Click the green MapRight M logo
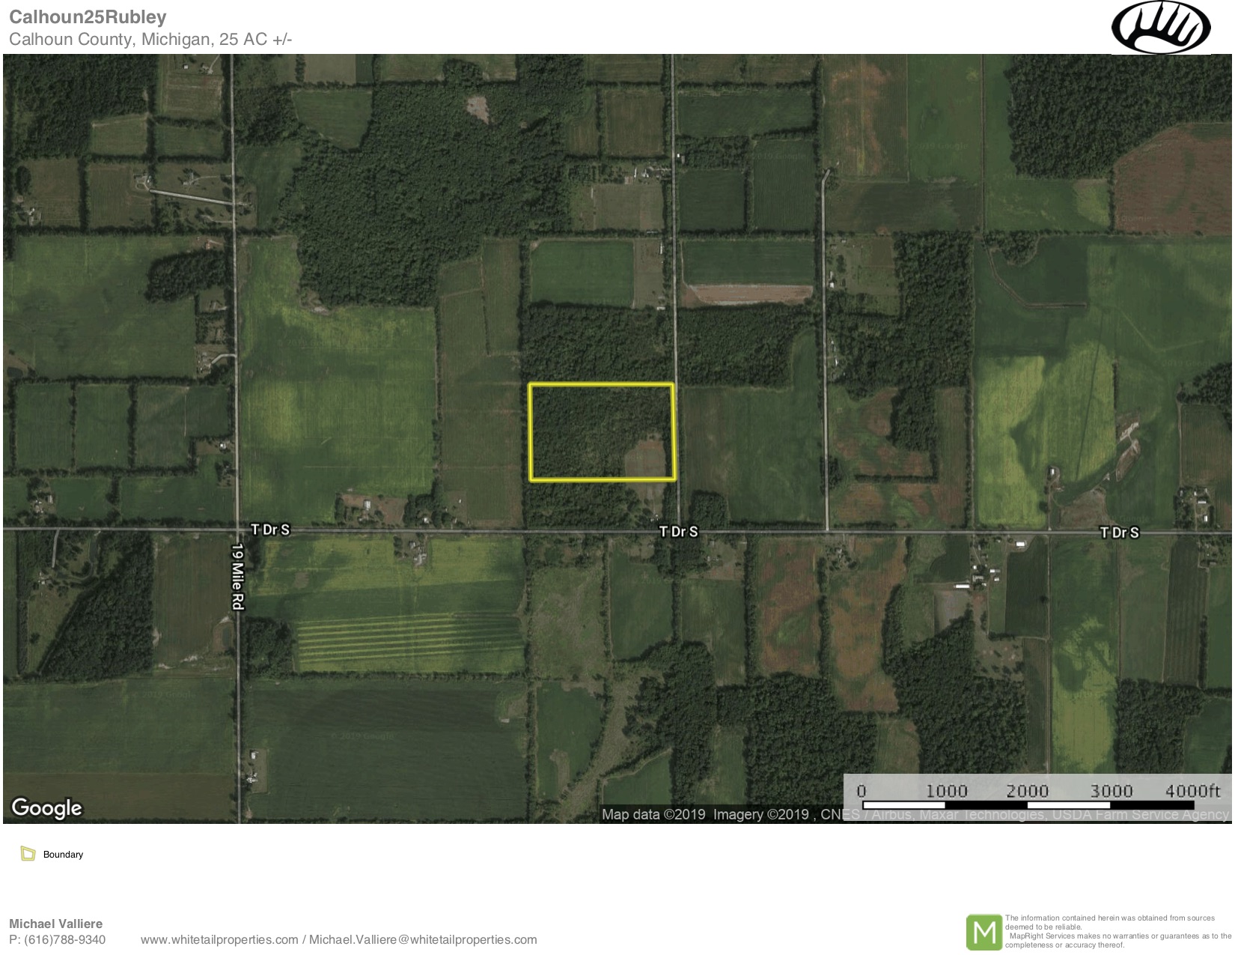 coord(984,932)
